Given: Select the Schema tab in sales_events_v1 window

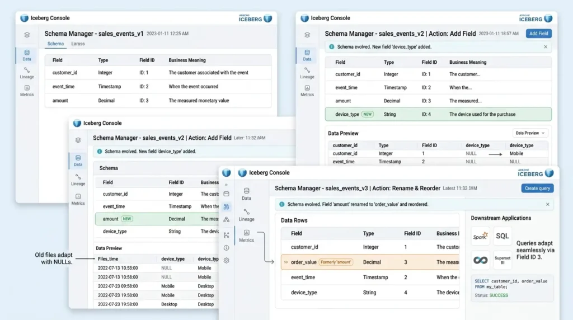Looking at the screenshot, I should (55, 44).
